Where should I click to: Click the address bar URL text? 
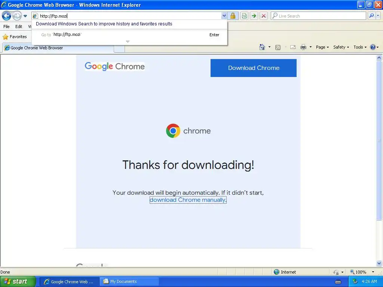[53, 16]
